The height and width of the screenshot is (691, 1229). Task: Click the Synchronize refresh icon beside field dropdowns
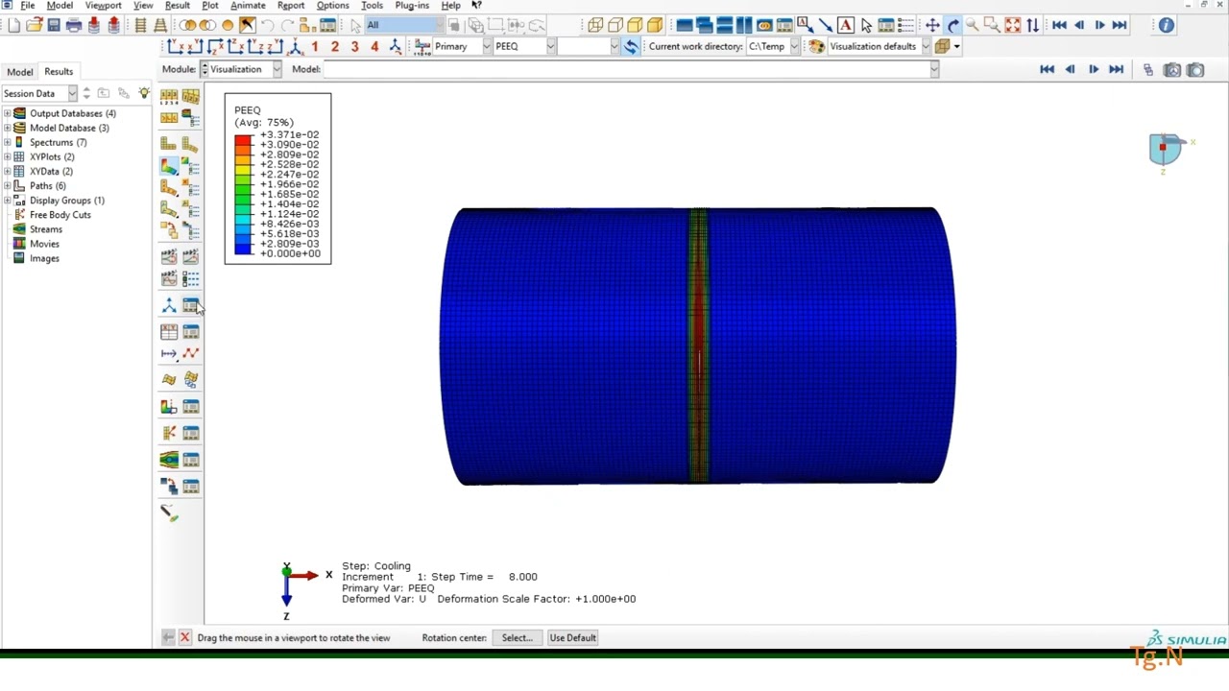pyautogui.click(x=631, y=46)
